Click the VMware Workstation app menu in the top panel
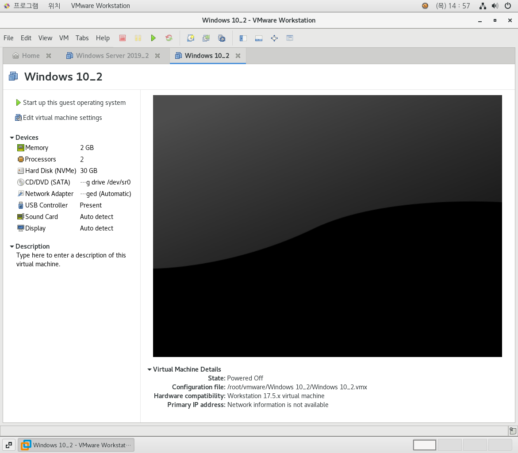The width and height of the screenshot is (518, 453). (100, 6)
